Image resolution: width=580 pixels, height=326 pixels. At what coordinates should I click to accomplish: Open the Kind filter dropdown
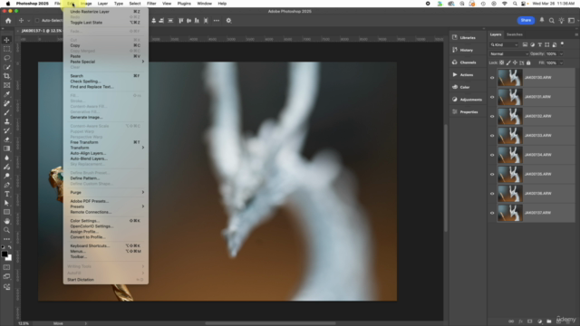coord(505,44)
